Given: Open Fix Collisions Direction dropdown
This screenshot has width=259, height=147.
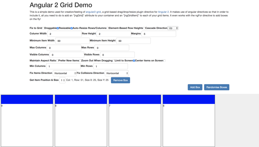Looking at the screenshot, I should 117,73.
